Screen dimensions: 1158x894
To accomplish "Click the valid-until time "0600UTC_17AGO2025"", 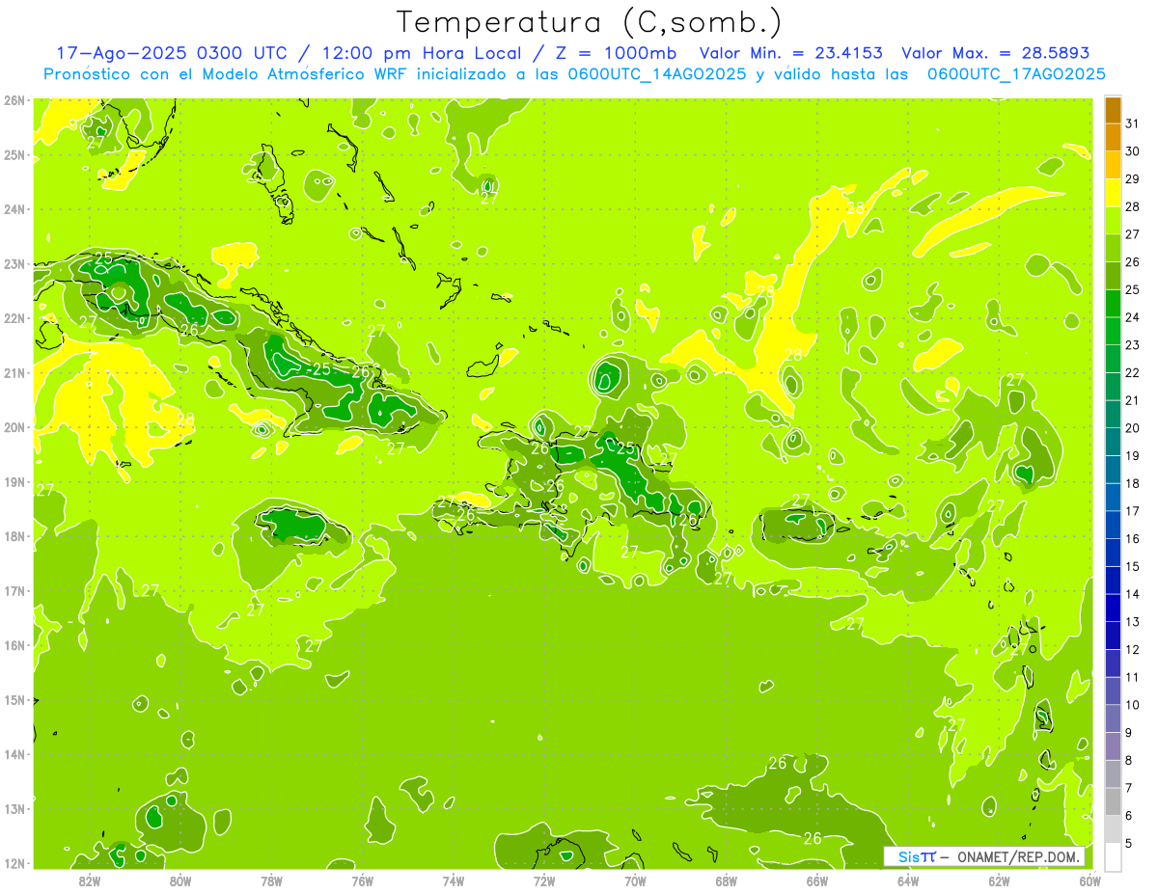I will 1016,74.
